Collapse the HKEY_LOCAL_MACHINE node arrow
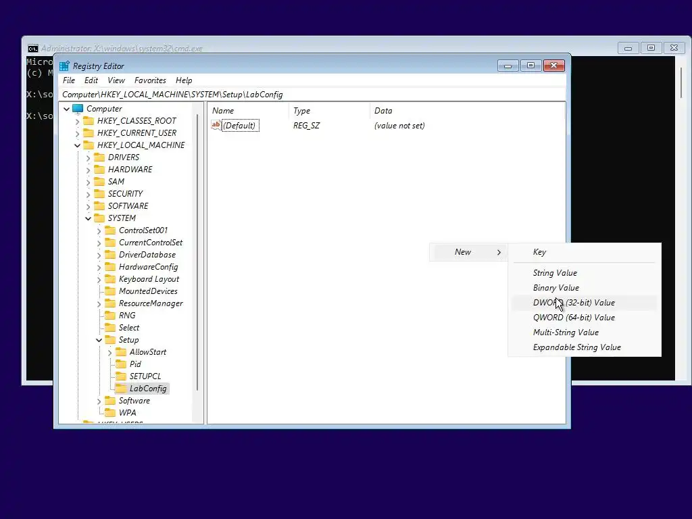 point(78,145)
